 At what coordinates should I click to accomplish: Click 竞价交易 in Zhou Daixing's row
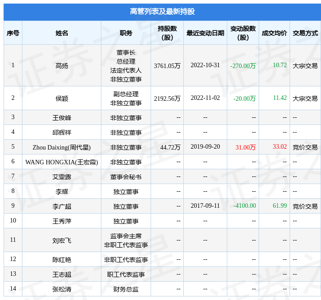305,147
